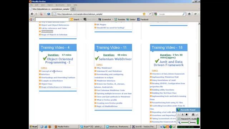
Task: Click 'WebDriver Interface' topic
Action: [x=106, y=81]
